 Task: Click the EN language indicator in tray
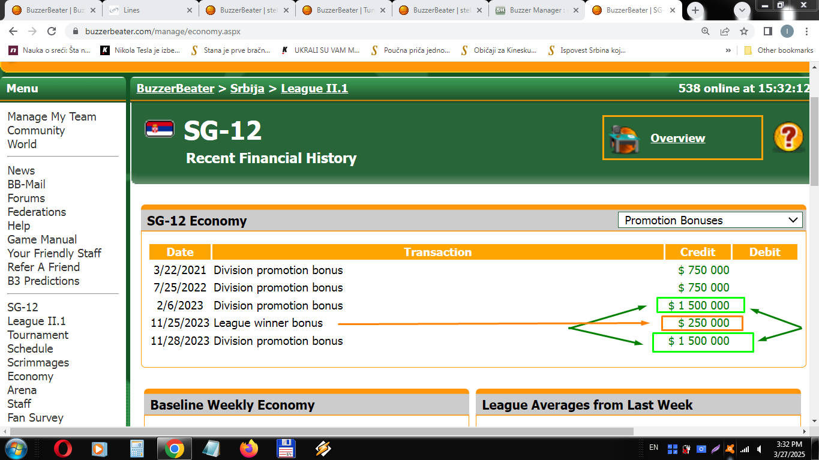tap(653, 447)
